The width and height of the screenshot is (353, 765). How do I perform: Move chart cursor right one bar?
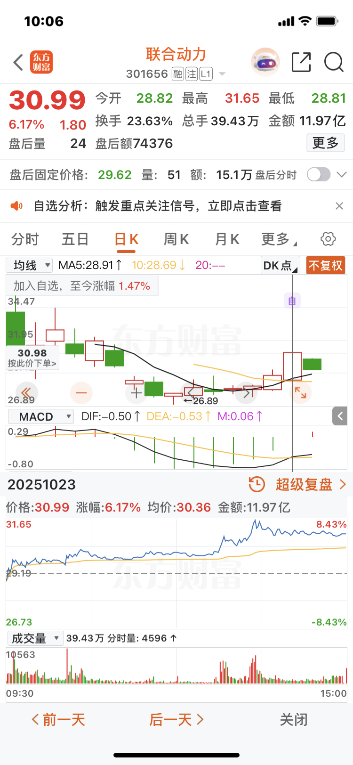pos(246,392)
